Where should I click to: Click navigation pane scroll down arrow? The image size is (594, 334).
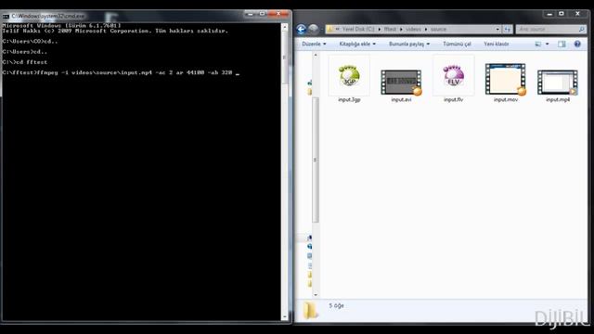[x=316, y=294]
